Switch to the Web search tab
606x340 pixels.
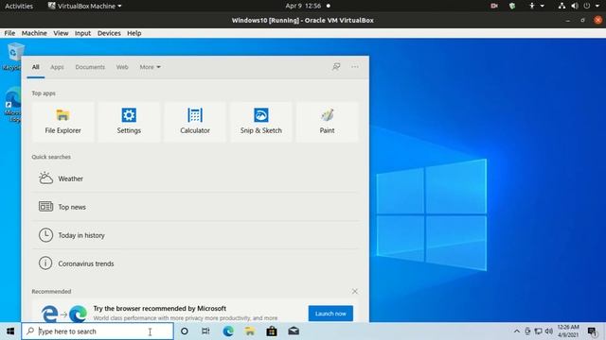click(x=122, y=67)
